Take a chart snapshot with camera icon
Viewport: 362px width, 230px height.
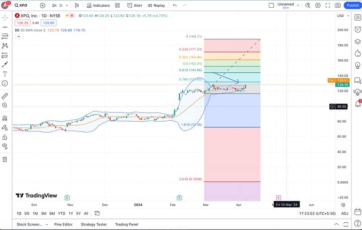[x=338, y=5]
